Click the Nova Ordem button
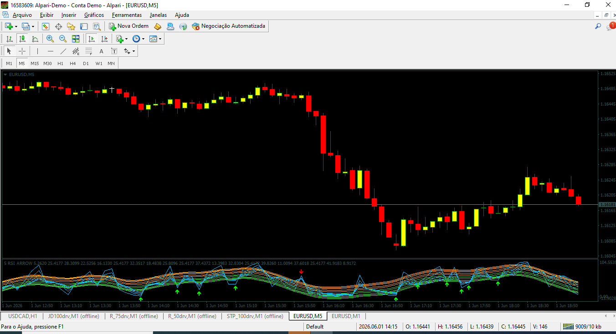The width and height of the screenshot is (616, 334). point(129,26)
